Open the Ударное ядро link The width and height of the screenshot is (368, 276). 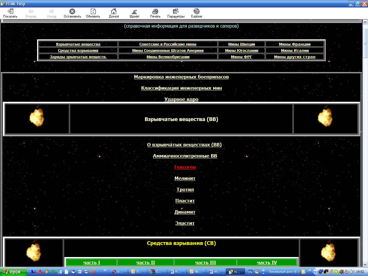click(181, 99)
